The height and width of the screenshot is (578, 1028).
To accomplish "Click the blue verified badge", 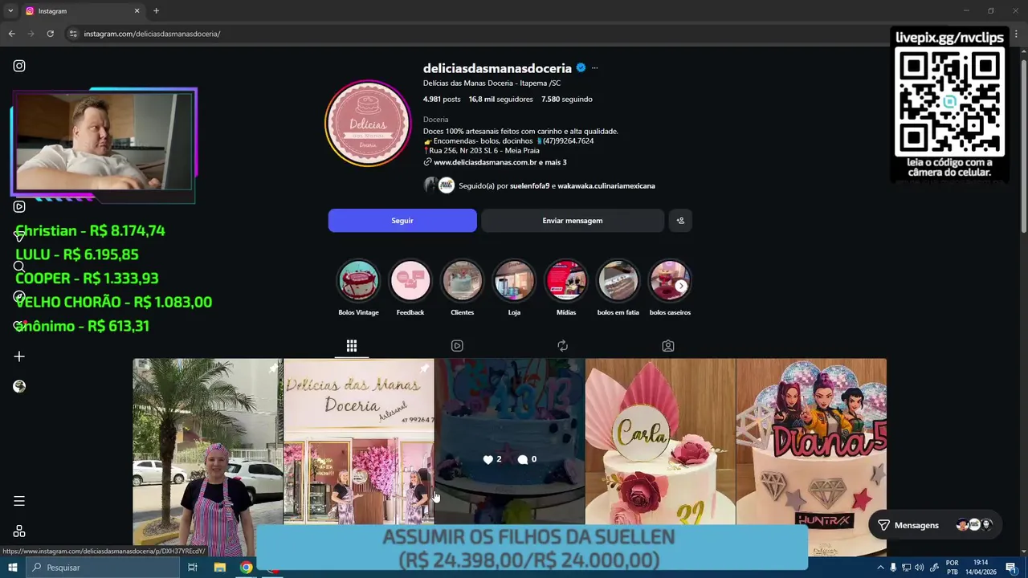I will coord(581,68).
